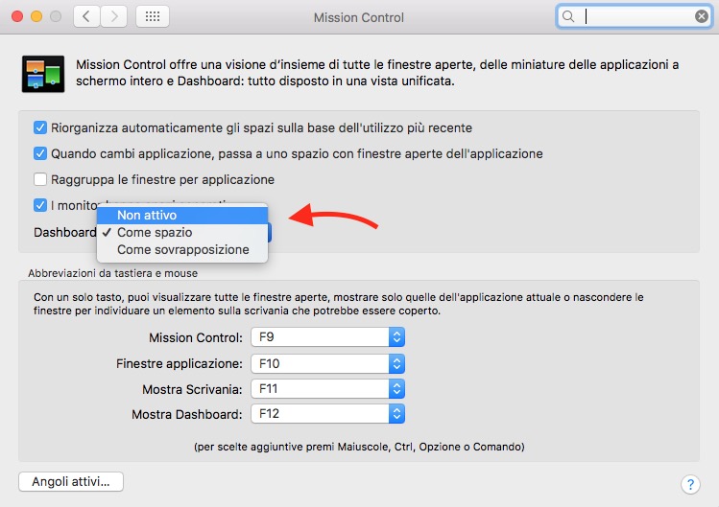Viewport: 719px width, 507px height.
Task: Click the Mission Control app icon
Action: pos(42,74)
